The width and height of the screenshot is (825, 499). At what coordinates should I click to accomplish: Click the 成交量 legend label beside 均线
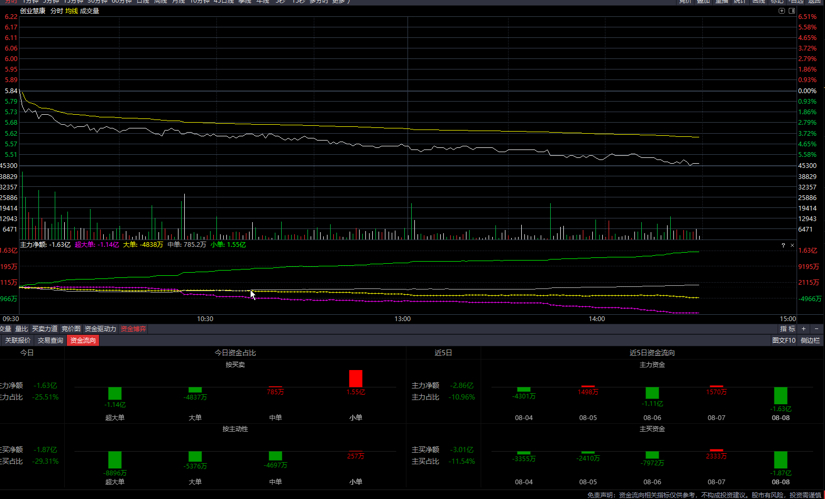[90, 11]
